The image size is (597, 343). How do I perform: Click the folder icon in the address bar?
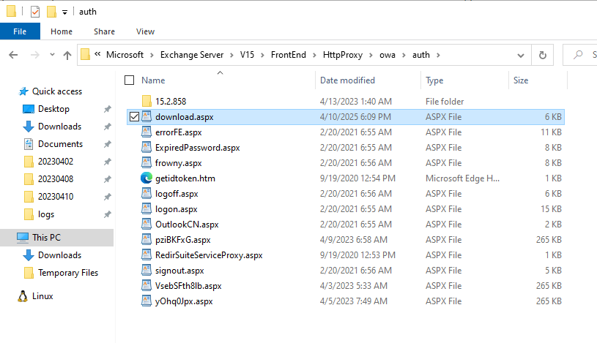coord(85,55)
